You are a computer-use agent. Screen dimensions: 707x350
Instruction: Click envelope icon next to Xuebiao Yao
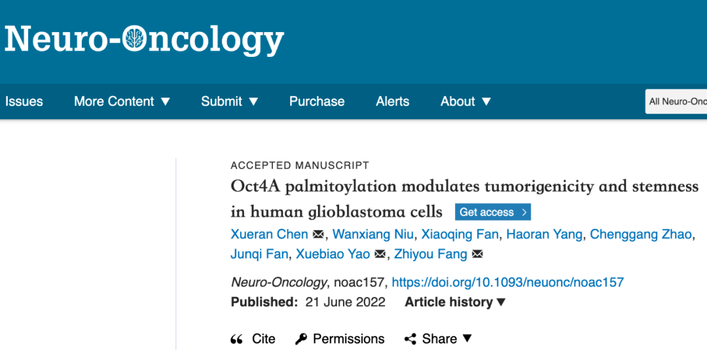pyautogui.click(x=380, y=254)
